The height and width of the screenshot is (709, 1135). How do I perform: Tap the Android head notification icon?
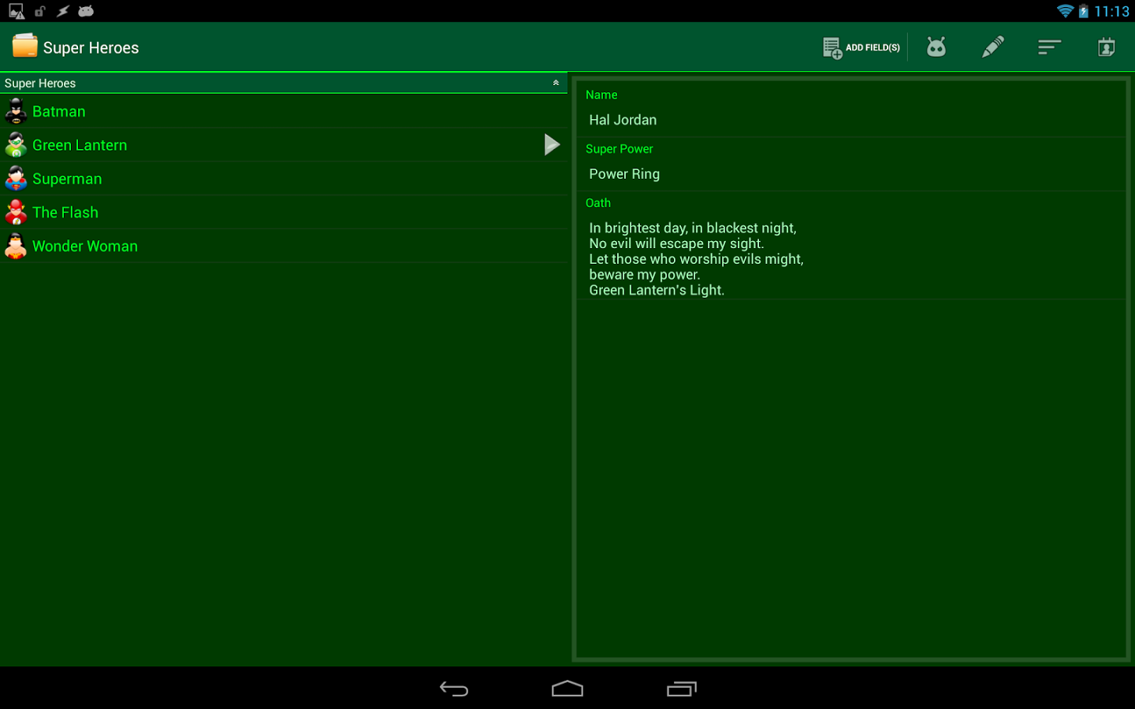(86, 11)
